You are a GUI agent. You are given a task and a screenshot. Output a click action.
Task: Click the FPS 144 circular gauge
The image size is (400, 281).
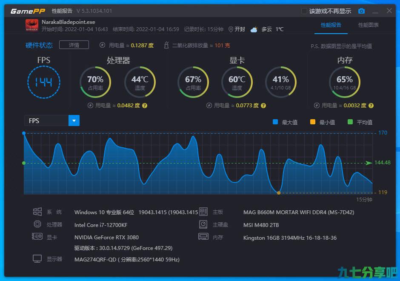click(44, 82)
